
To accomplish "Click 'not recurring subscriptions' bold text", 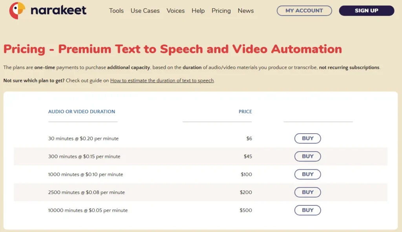I will [349, 67].
